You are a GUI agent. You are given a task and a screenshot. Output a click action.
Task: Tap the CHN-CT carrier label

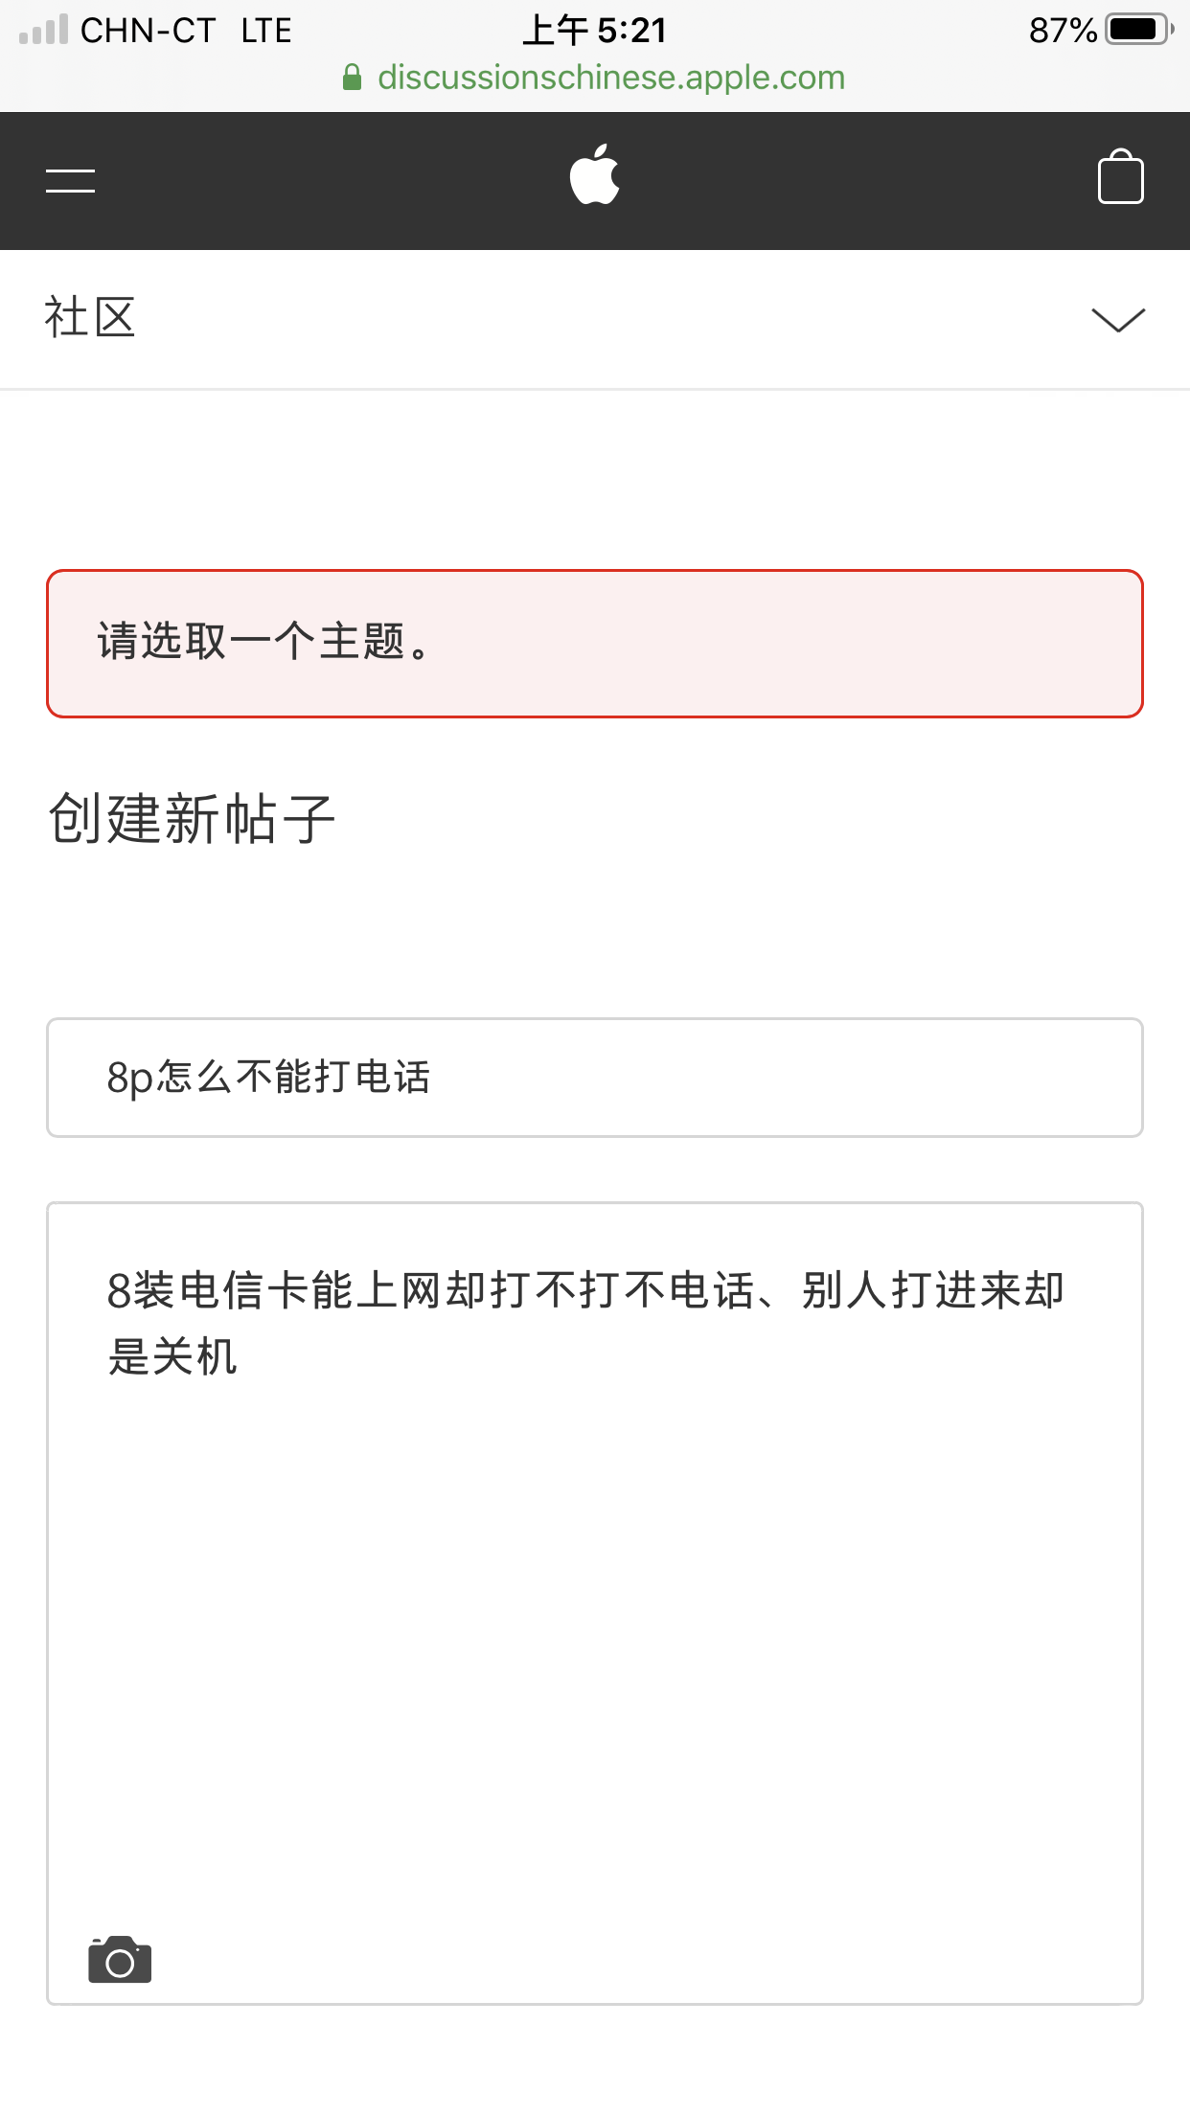(x=148, y=31)
